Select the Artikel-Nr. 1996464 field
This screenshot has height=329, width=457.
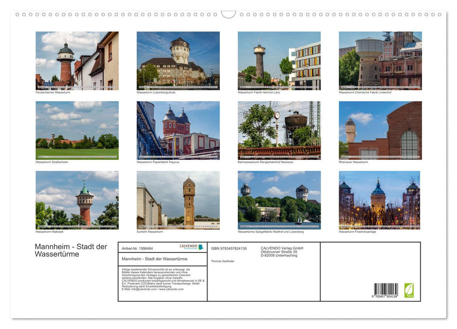coord(138,249)
